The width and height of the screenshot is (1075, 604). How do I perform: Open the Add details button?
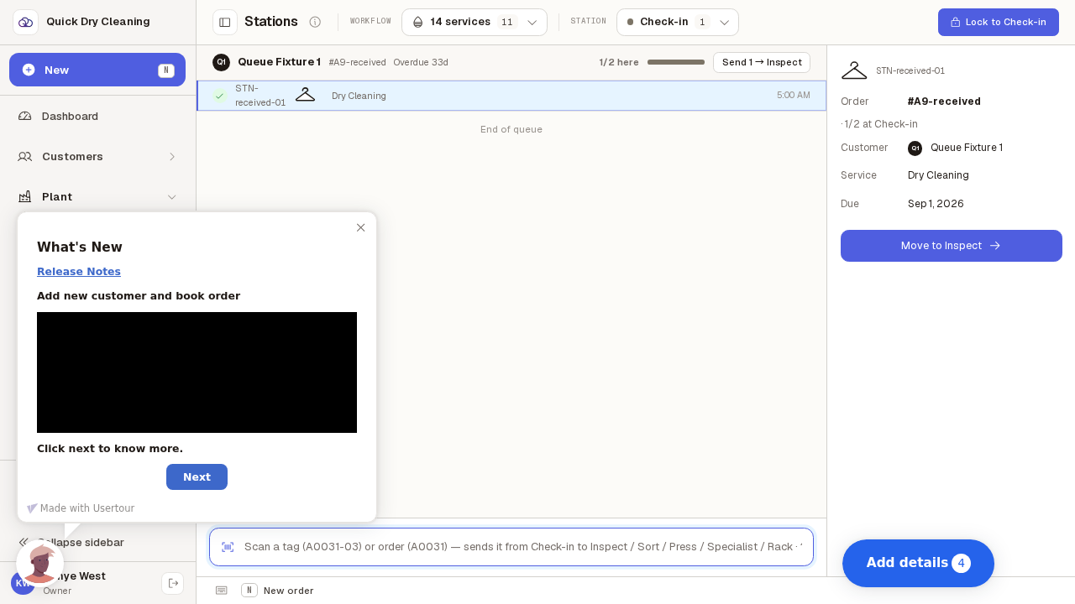918,563
